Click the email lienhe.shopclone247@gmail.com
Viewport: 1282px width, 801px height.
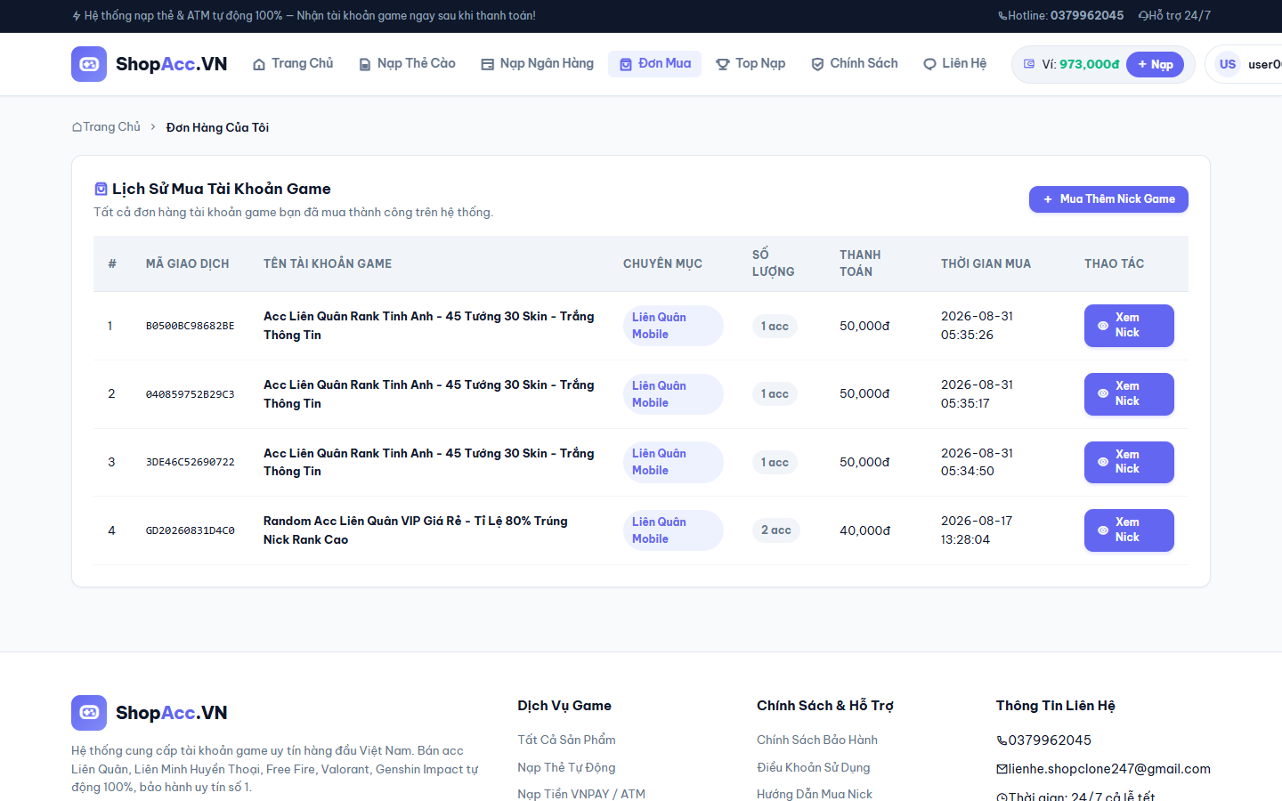point(1109,769)
